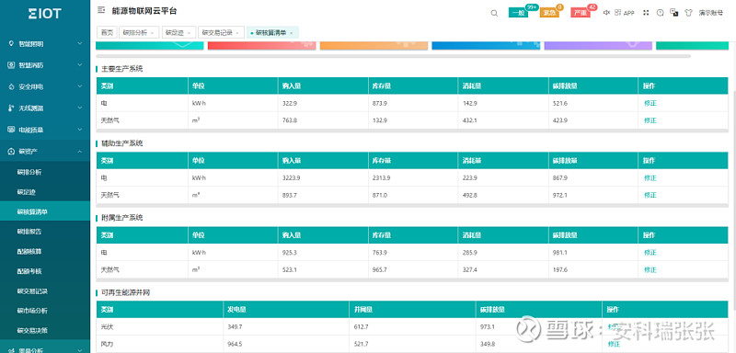The image size is (736, 353).
Task: Change theme with the shirt icon
Action: tap(688, 13)
